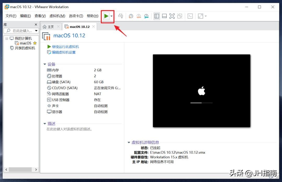The width and height of the screenshot is (282, 182).
Task: Click library scrollbar right arrow
Action: (x=36, y=170)
